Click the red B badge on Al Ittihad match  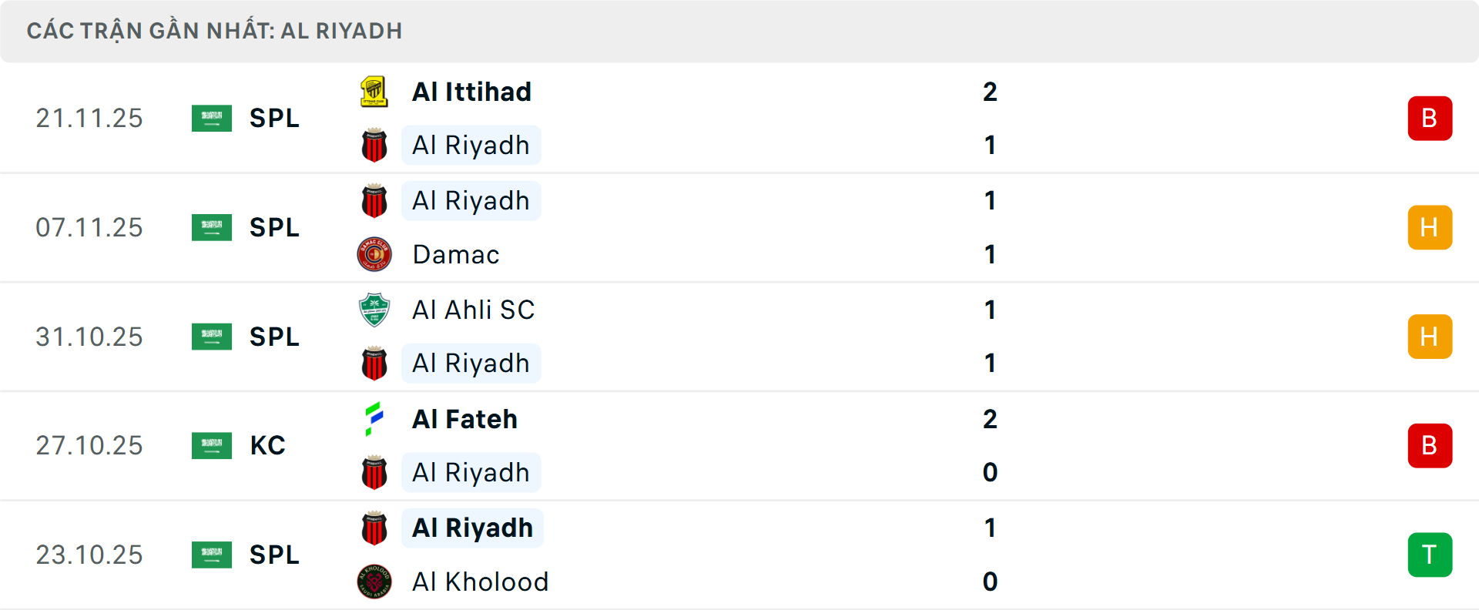[1430, 118]
